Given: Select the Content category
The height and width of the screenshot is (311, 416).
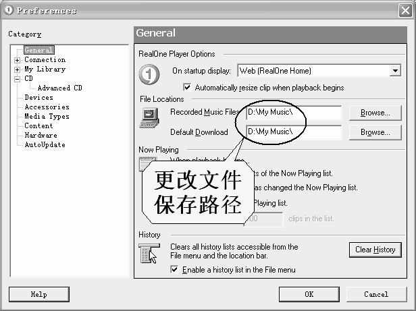Looking at the screenshot, I should 38,125.
